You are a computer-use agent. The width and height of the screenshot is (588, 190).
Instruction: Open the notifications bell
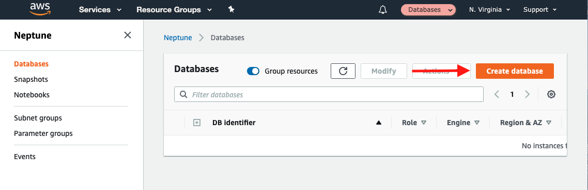383,10
